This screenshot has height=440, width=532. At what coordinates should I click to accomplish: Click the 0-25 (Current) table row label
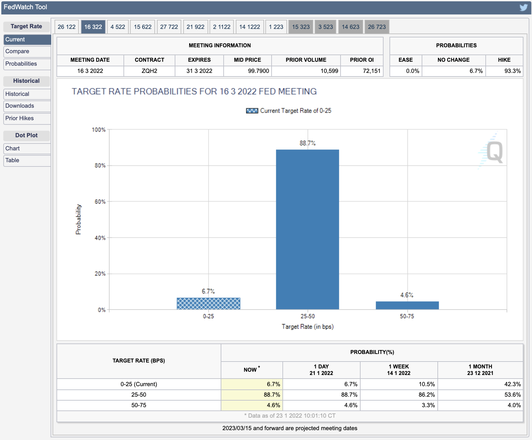point(139,384)
